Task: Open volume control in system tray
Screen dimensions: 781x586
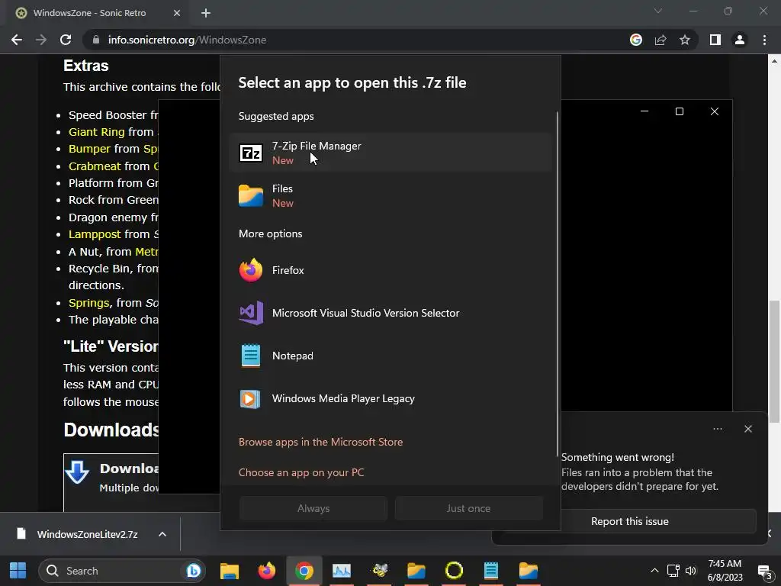Action: click(x=691, y=571)
